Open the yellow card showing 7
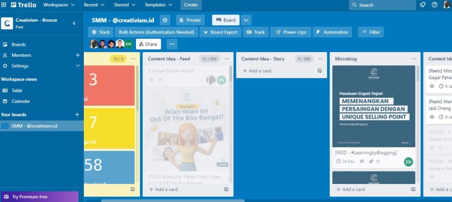This screenshot has height=202, width=452. [109, 128]
